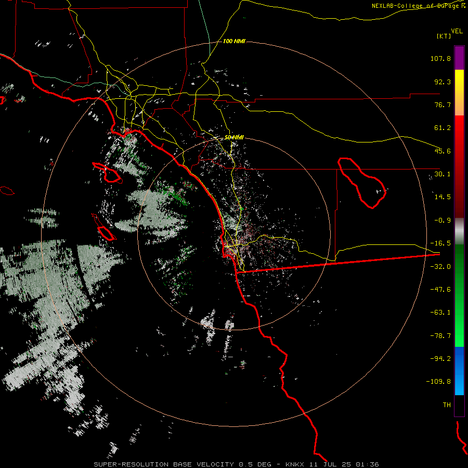Click the 100 NMI range ring label
Screen dimensions: 468x468
(235, 41)
